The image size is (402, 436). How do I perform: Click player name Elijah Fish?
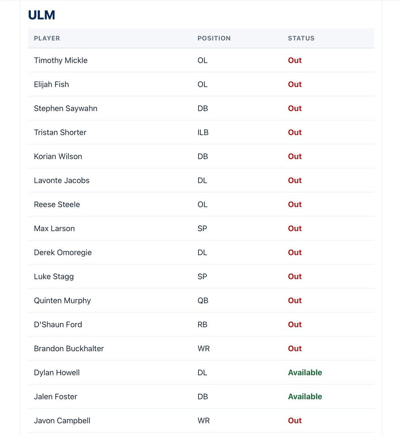[51, 84]
